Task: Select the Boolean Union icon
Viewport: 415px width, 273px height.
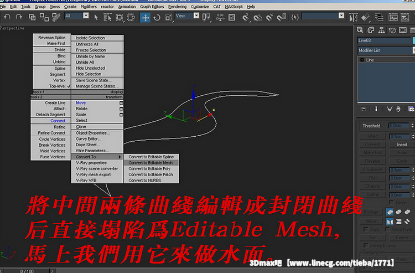Action: (390, 212)
